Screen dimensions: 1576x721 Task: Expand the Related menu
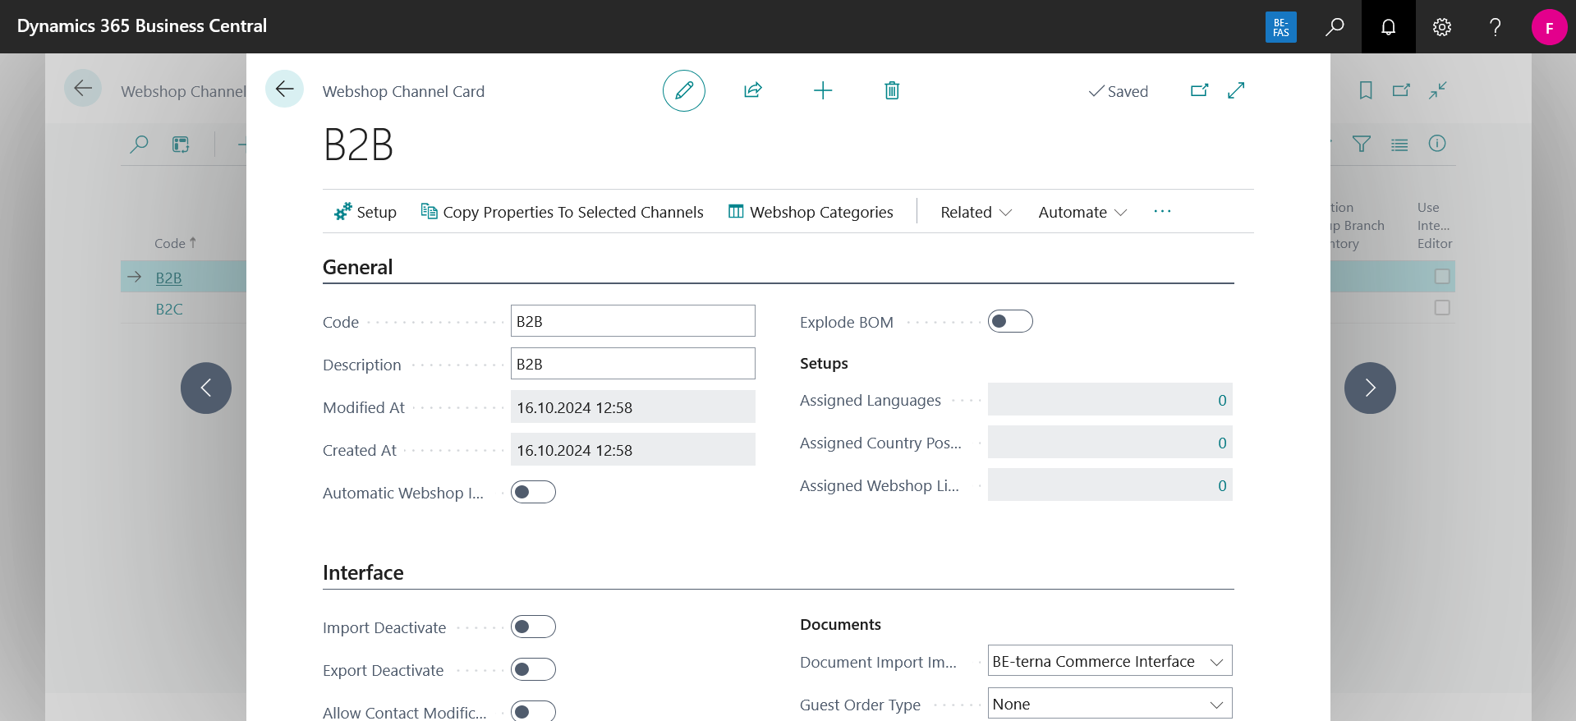tap(976, 212)
